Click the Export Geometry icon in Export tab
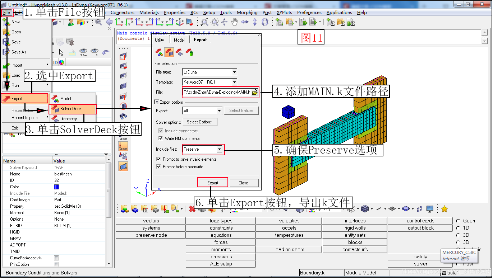 click(x=179, y=53)
